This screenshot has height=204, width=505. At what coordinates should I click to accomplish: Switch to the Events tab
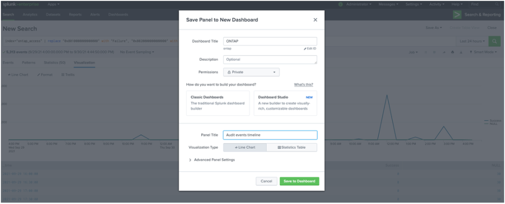coord(8,63)
